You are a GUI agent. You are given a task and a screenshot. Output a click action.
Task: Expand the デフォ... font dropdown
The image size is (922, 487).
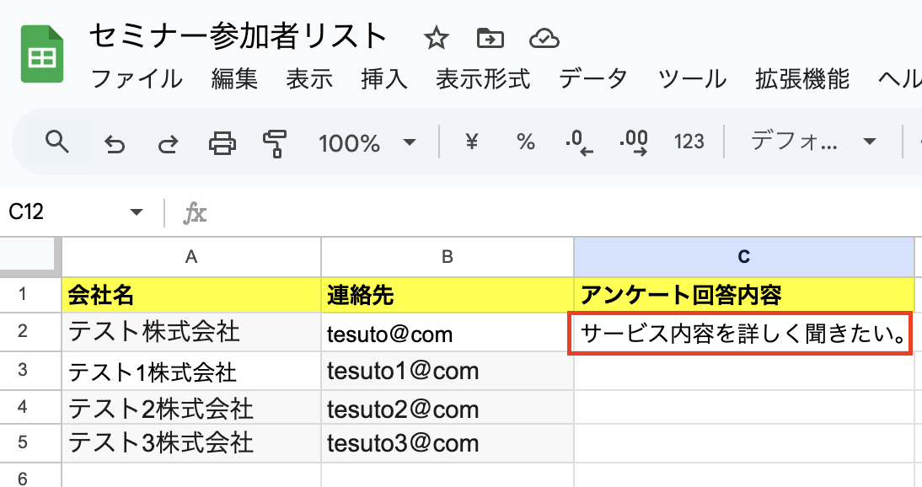(x=814, y=142)
